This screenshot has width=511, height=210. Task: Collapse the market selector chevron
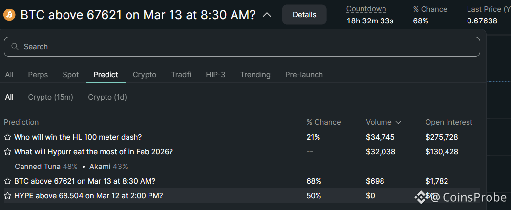(267, 15)
